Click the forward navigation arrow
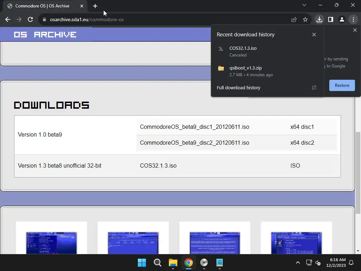The width and height of the screenshot is (361, 271). [19, 20]
